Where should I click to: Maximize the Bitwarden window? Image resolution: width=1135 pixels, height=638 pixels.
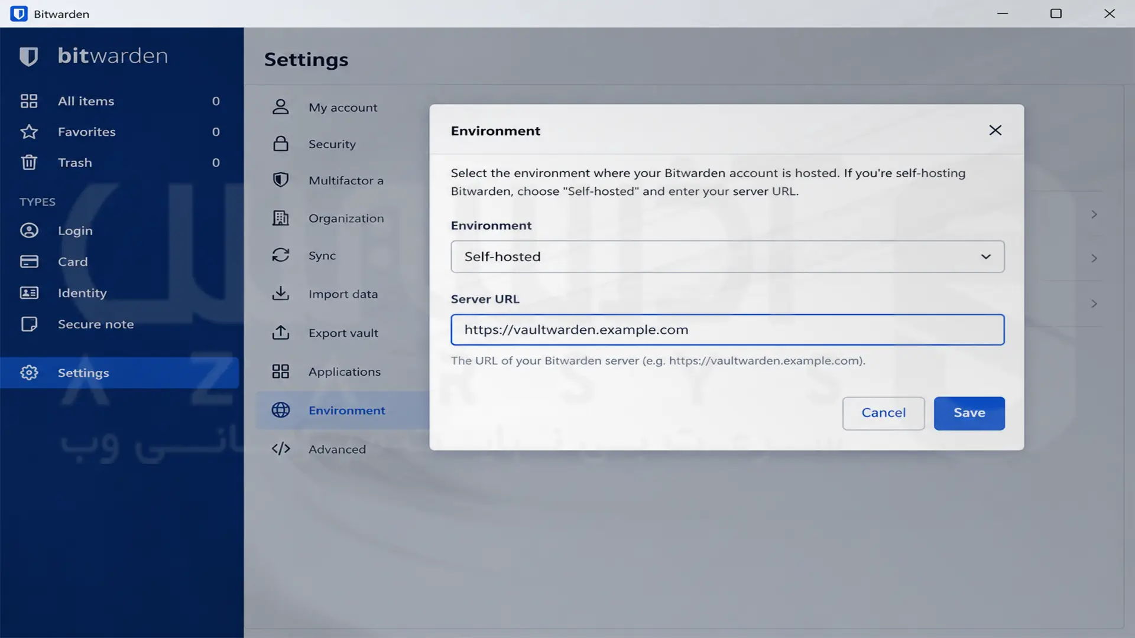(1056, 14)
